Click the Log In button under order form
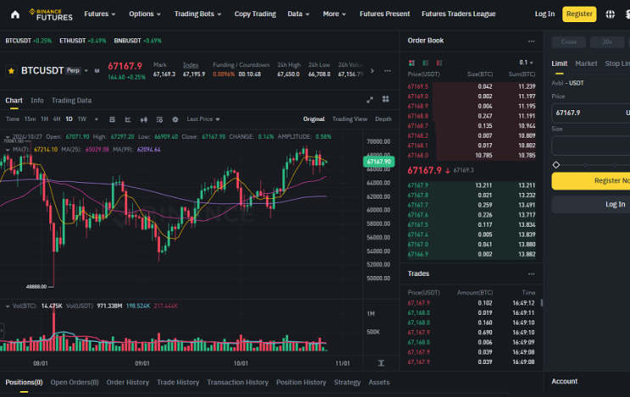This screenshot has height=397, width=630. click(x=591, y=205)
